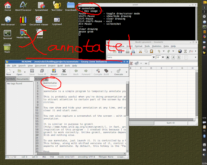The height and width of the screenshot is (165, 207).
Task: Open the Sylpheed desktop icon
Action: (x=57, y=20)
